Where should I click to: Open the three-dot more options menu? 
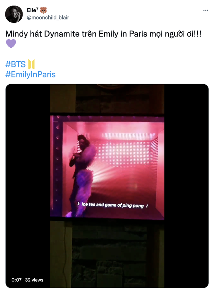206,10
